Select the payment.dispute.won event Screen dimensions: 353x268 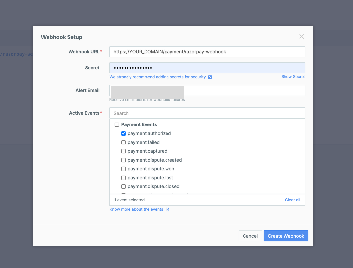(123, 169)
